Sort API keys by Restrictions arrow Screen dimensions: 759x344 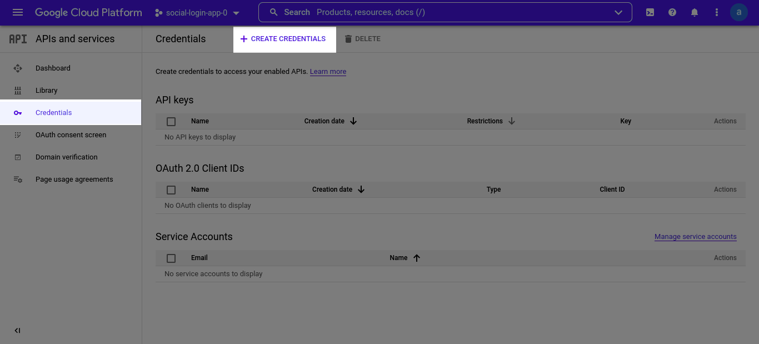point(512,121)
